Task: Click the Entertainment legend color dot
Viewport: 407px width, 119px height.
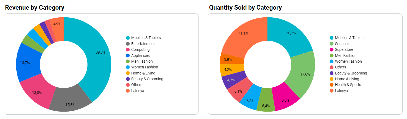Action: pyautogui.click(x=128, y=44)
